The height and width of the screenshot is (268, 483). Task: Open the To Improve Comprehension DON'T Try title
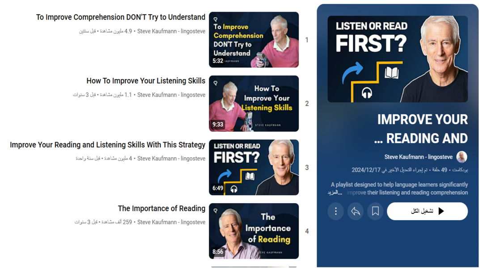click(120, 17)
